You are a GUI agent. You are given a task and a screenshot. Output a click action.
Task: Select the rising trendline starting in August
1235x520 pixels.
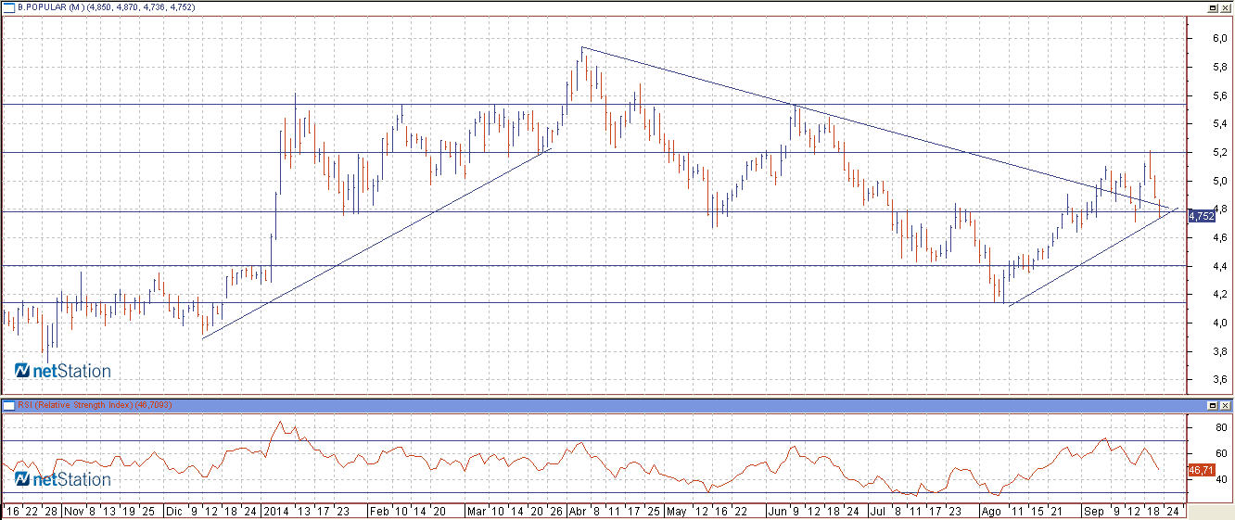(x=1094, y=256)
